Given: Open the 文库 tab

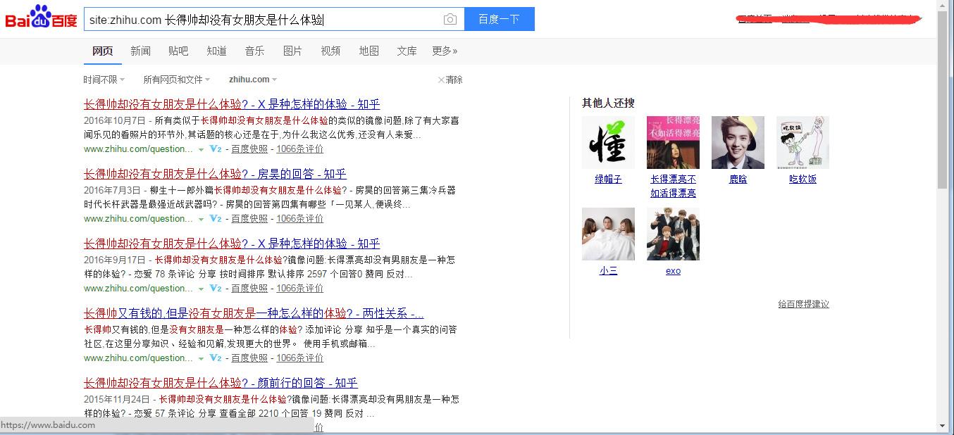Looking at the screenshot, I should pos(407,51).
